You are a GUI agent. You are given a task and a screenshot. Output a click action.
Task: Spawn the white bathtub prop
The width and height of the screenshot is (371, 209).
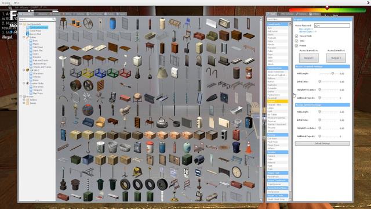pos(237,110)
